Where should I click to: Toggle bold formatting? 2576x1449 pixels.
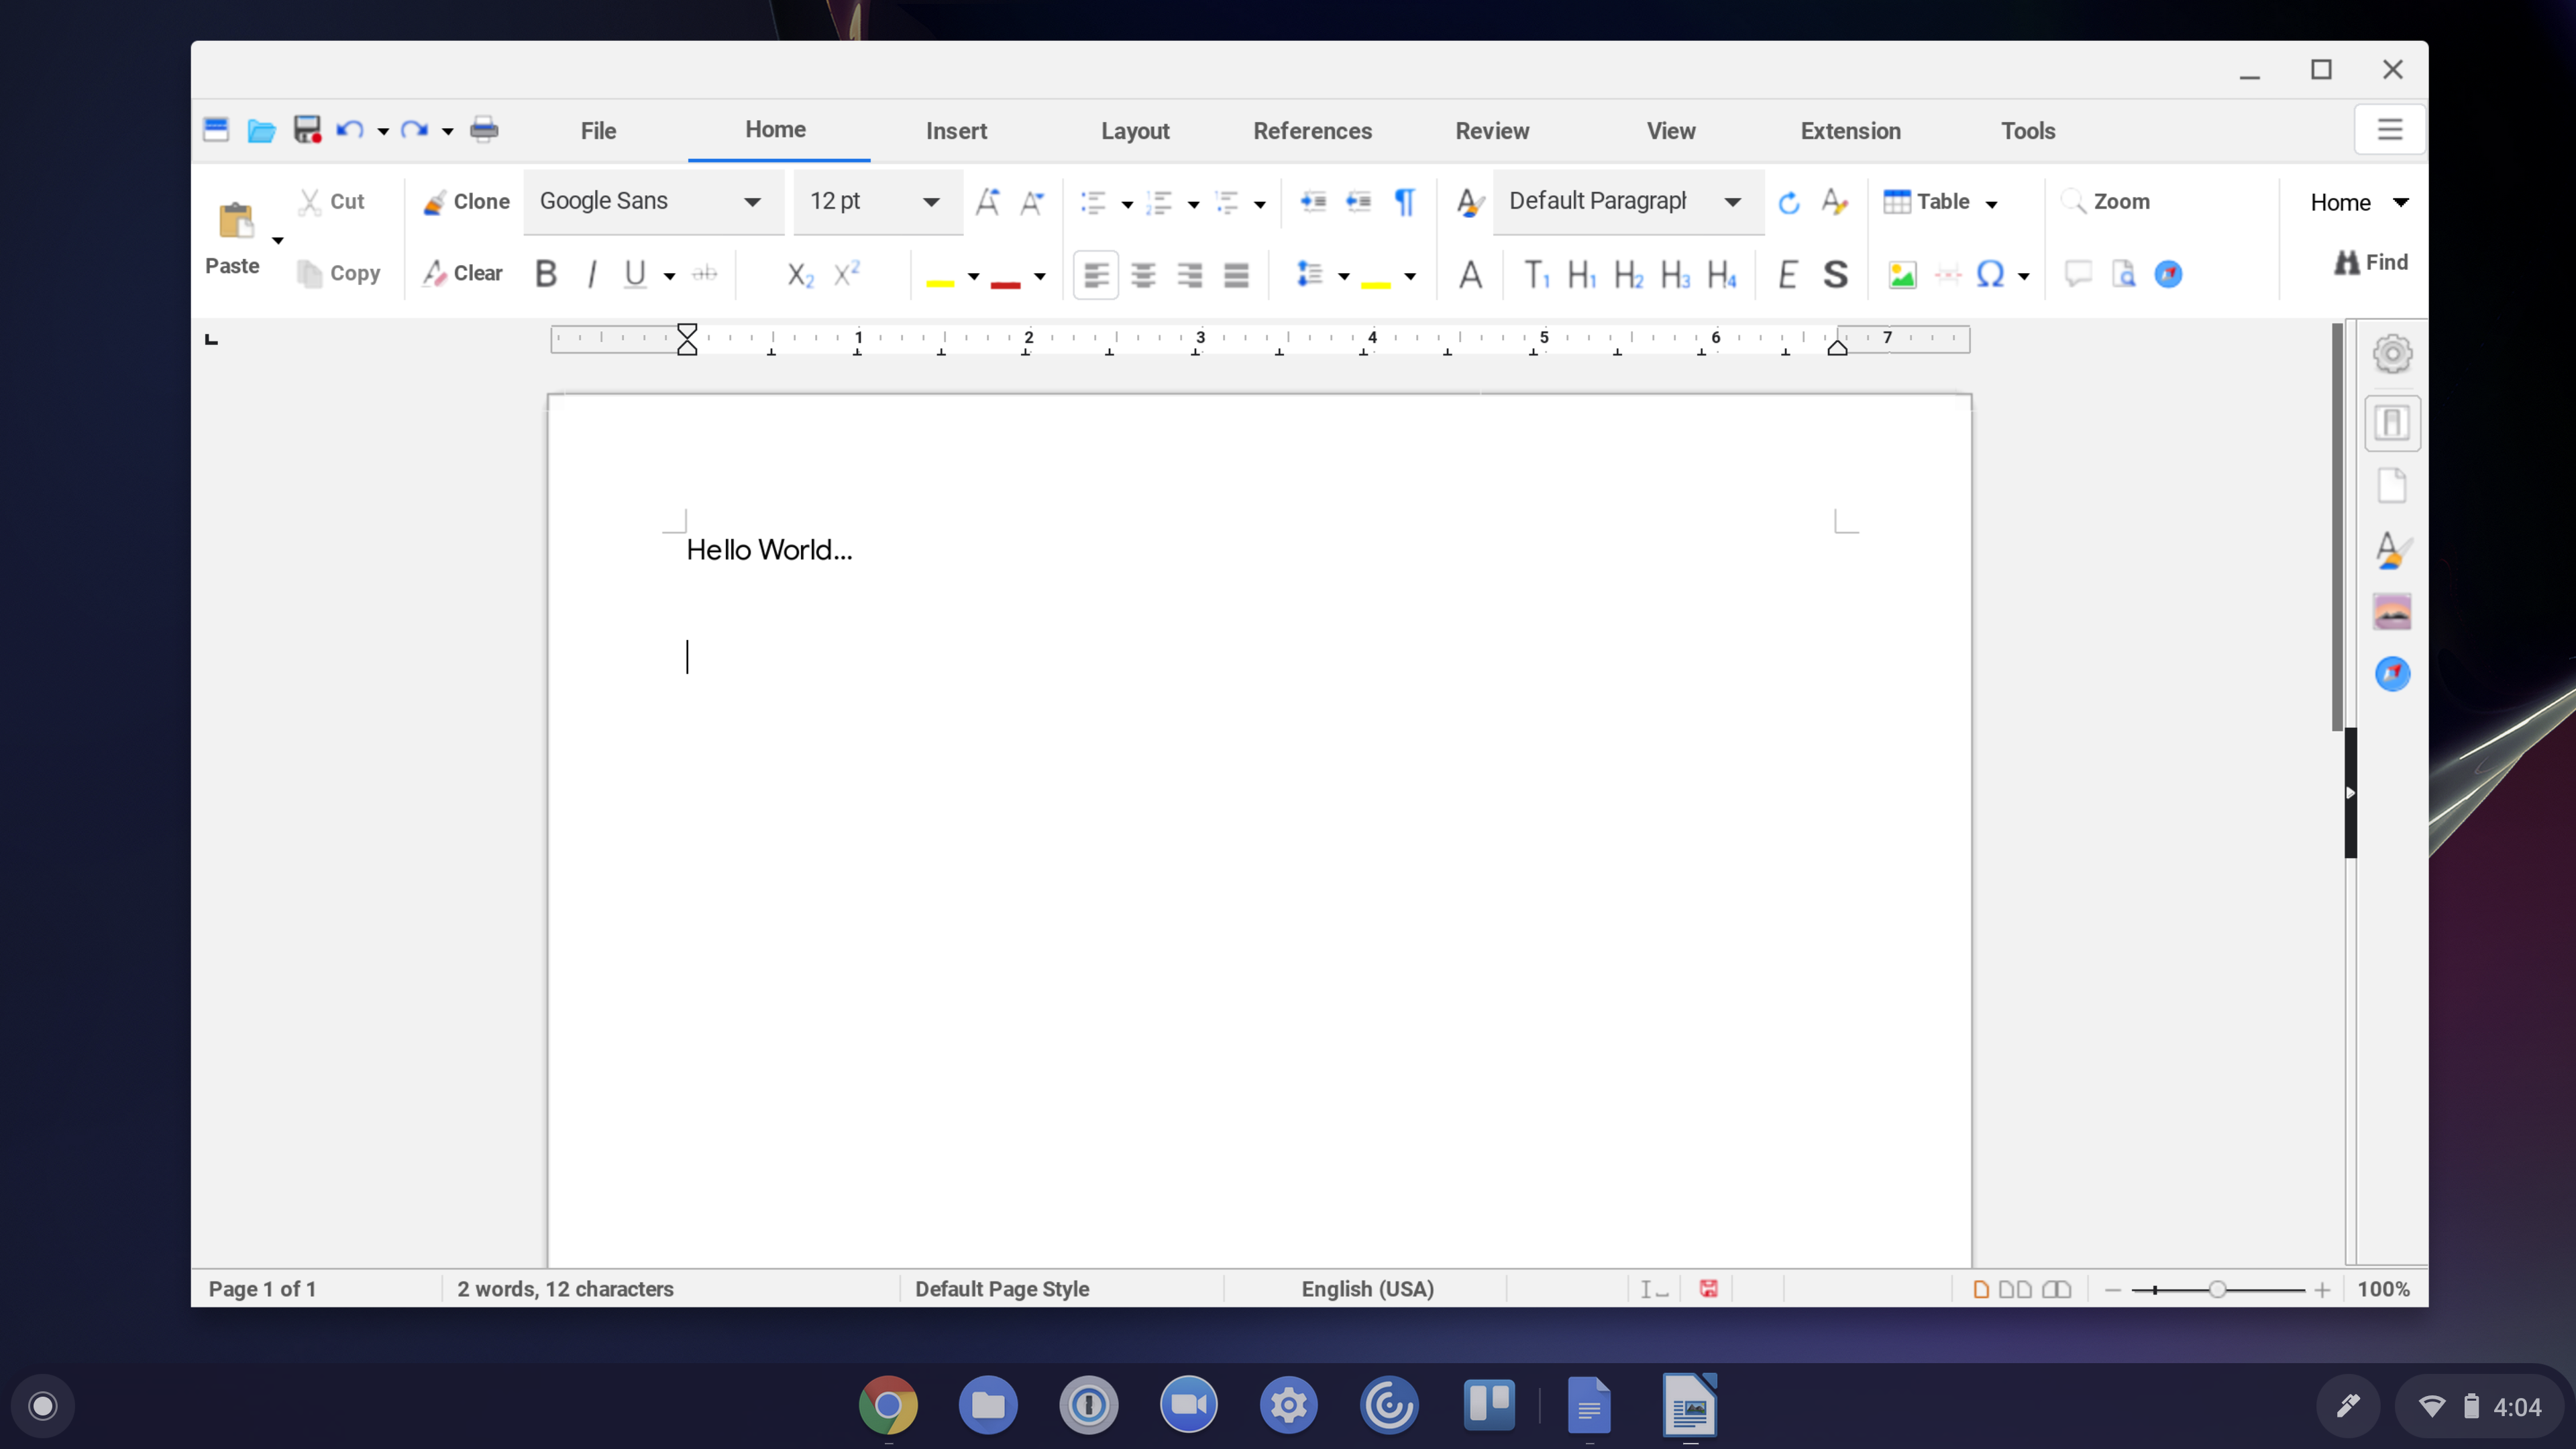pos(546,274)
